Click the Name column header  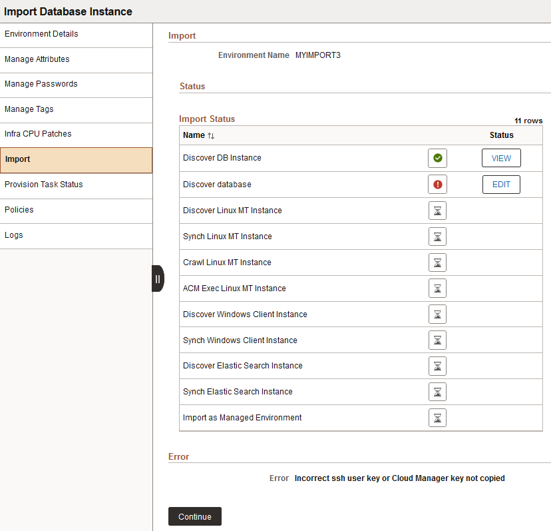194,135
